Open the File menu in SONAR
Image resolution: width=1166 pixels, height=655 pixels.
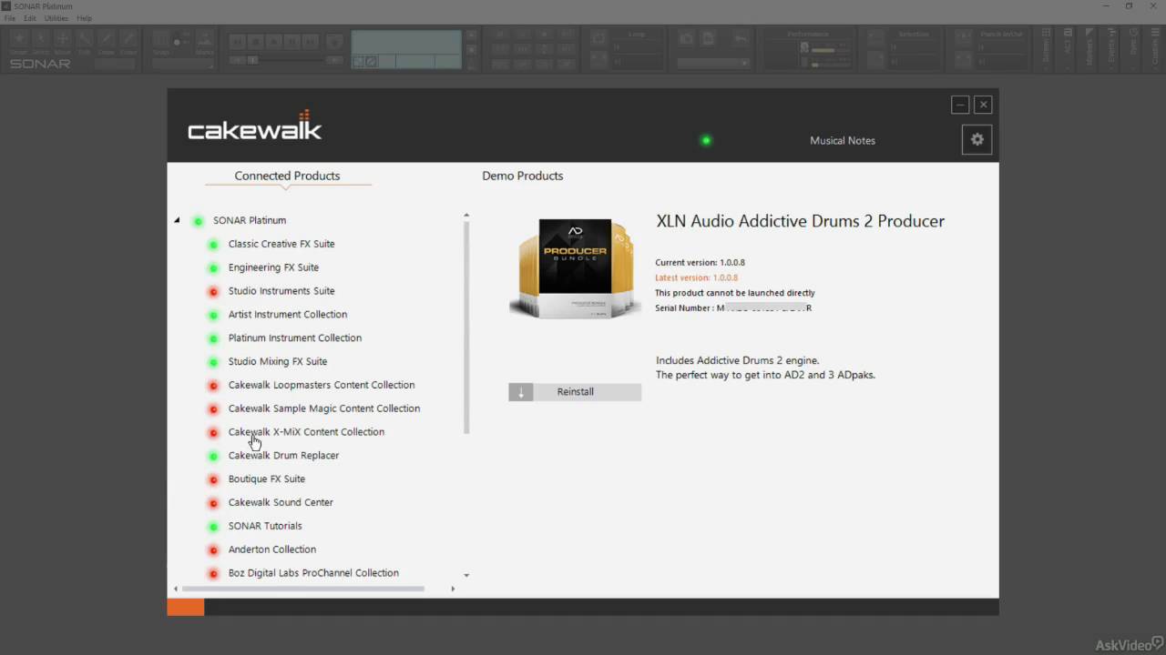coord(9,18)
